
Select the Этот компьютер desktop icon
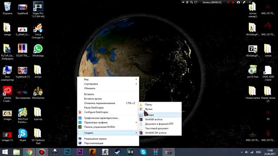click(x=7, y=73)
